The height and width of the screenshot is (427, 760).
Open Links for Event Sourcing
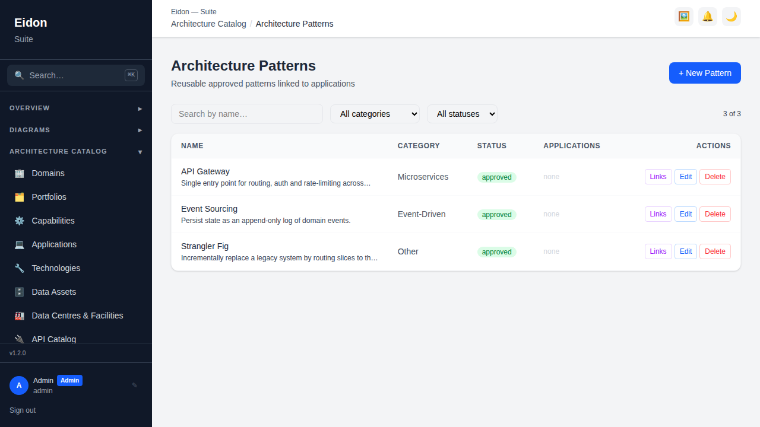[658, 214]
